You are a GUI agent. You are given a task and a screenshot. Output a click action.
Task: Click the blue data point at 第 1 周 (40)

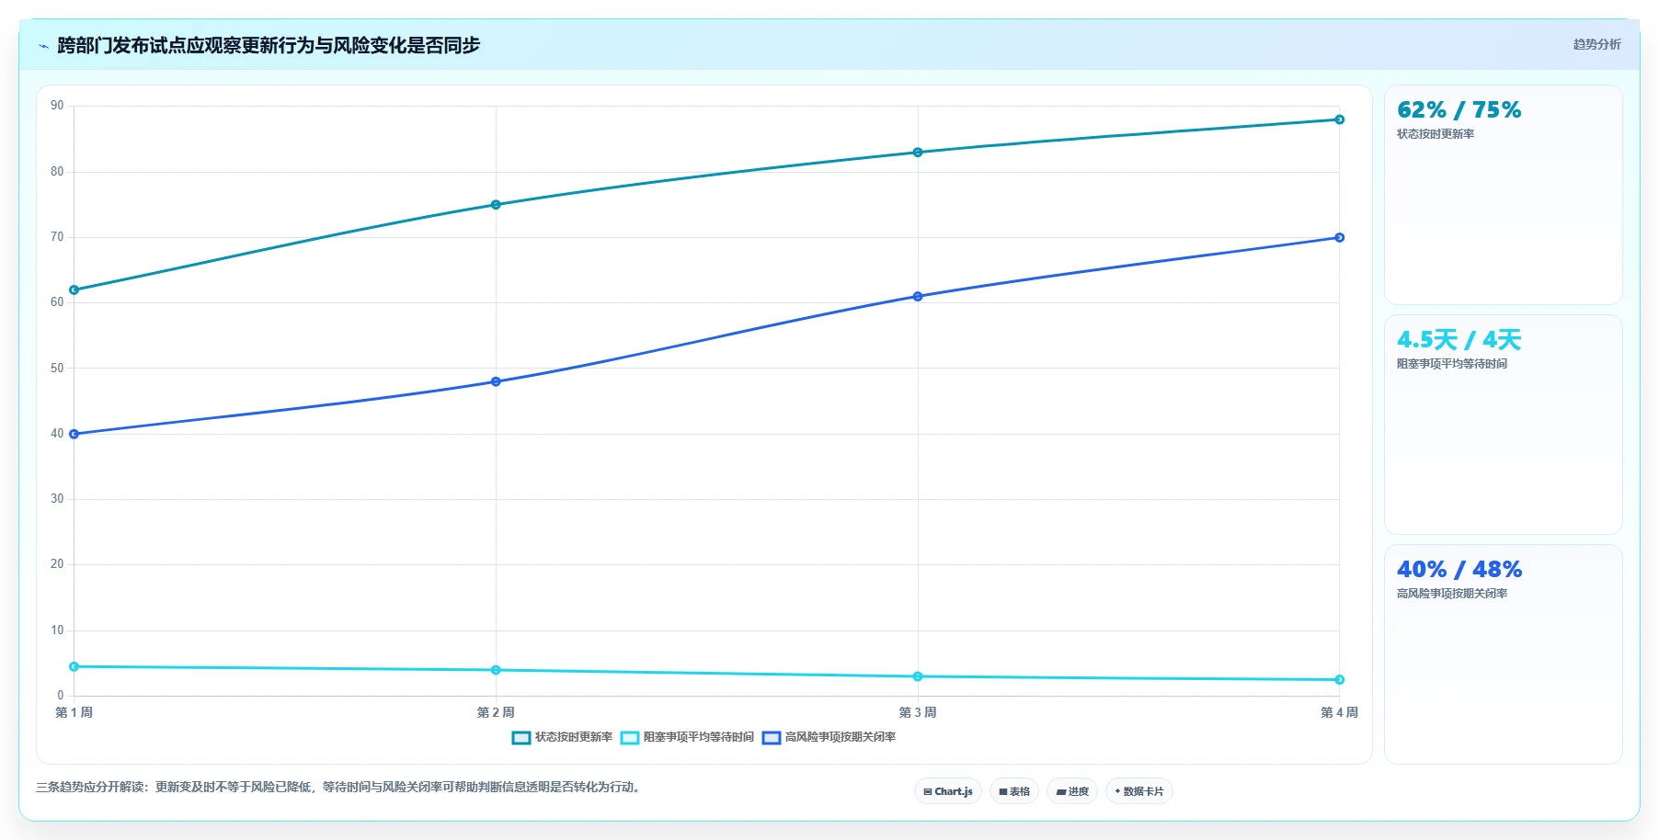tap(74, 434)
